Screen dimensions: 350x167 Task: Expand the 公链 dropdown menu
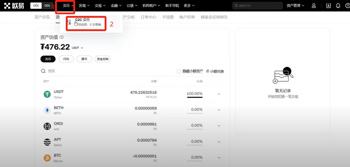[132, 6]
